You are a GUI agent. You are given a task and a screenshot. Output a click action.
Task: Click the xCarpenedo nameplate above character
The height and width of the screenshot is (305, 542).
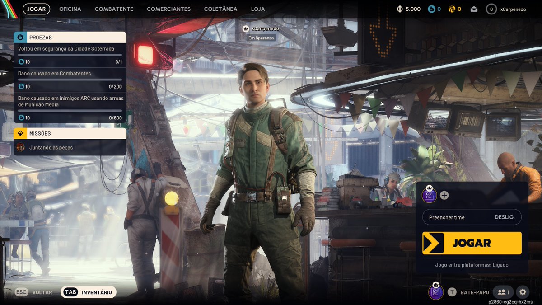(265, 29)
